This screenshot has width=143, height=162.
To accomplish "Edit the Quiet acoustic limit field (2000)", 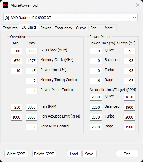I will [96, 97].
